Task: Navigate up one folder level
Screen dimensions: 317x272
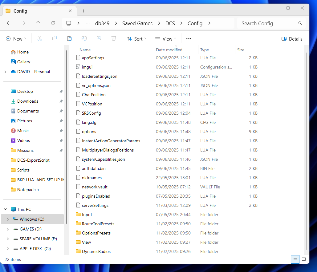Action: (x=38, y=23)
